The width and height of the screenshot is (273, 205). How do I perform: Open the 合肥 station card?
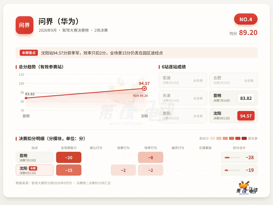click(234, 80)
